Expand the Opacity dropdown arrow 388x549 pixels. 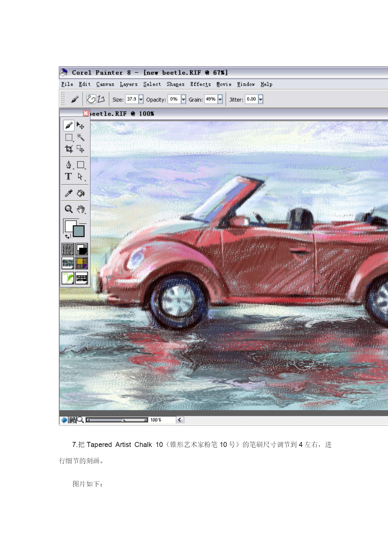click(184, 99)
